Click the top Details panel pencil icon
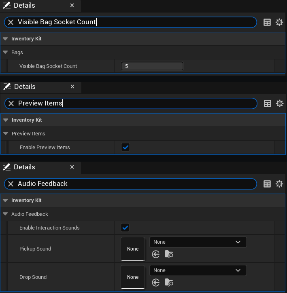The height and width of the screenshot is (293, 287). 7,5
